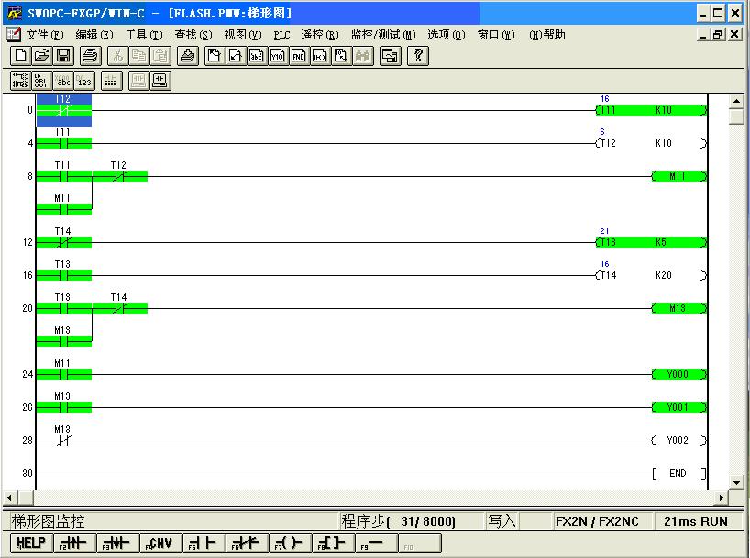Image resolution: width=750 pixels, height=558 pixels.
Task: Save the program using the floppy disk icon
Action: 63,56
